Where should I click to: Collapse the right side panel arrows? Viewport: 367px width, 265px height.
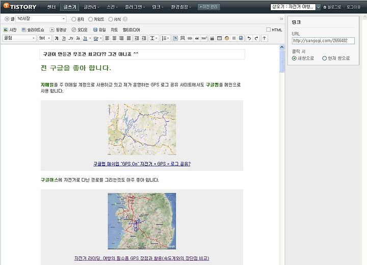coord(281,19)
